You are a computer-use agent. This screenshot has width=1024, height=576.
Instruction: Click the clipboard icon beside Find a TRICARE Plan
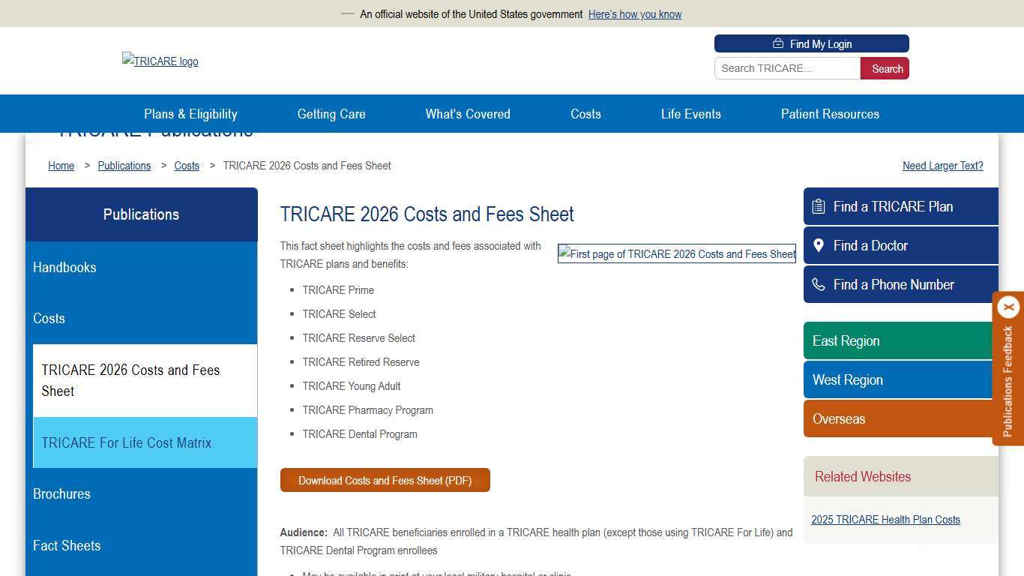819,205
